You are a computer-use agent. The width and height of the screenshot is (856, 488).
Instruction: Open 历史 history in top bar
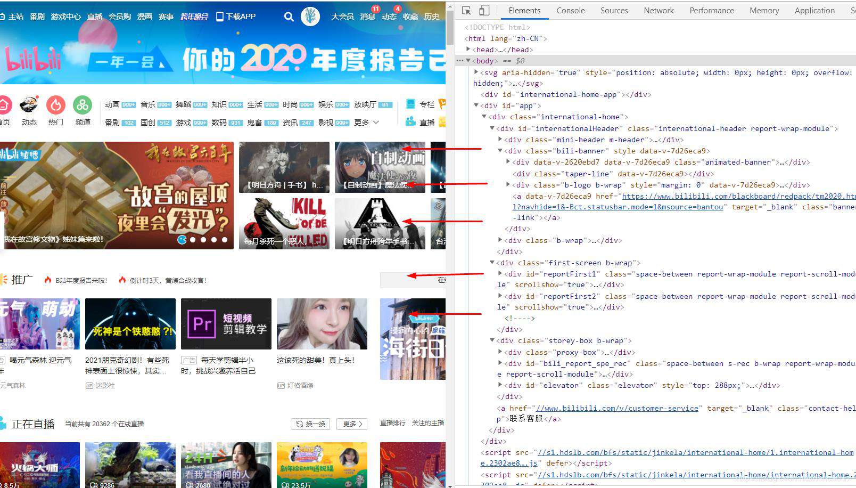(x=432, y=17)
